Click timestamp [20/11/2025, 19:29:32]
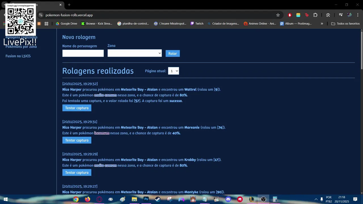Image resolution: width=363 pixels, height=204 pixels. 80,84
